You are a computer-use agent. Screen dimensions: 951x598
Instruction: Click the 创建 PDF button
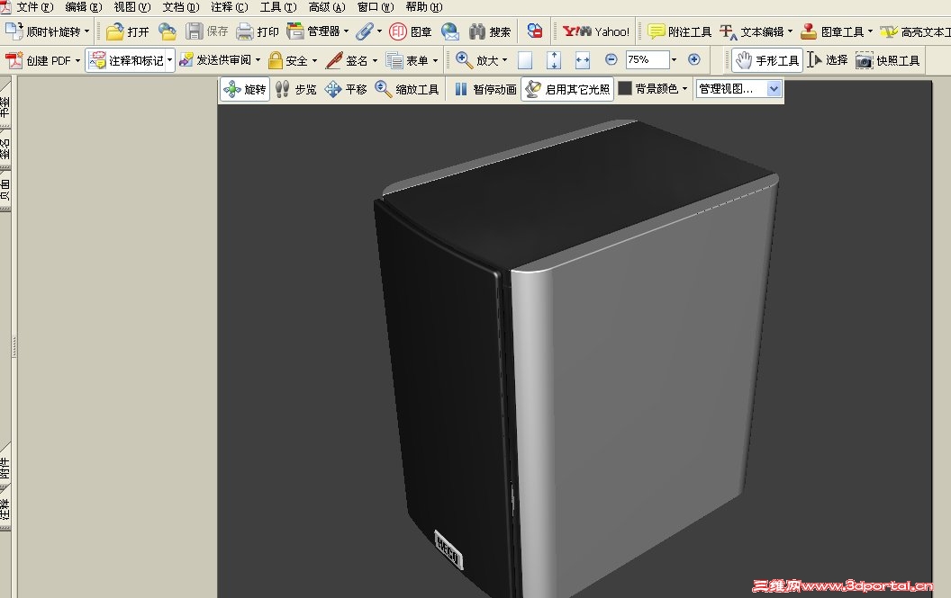coord(38,60)
